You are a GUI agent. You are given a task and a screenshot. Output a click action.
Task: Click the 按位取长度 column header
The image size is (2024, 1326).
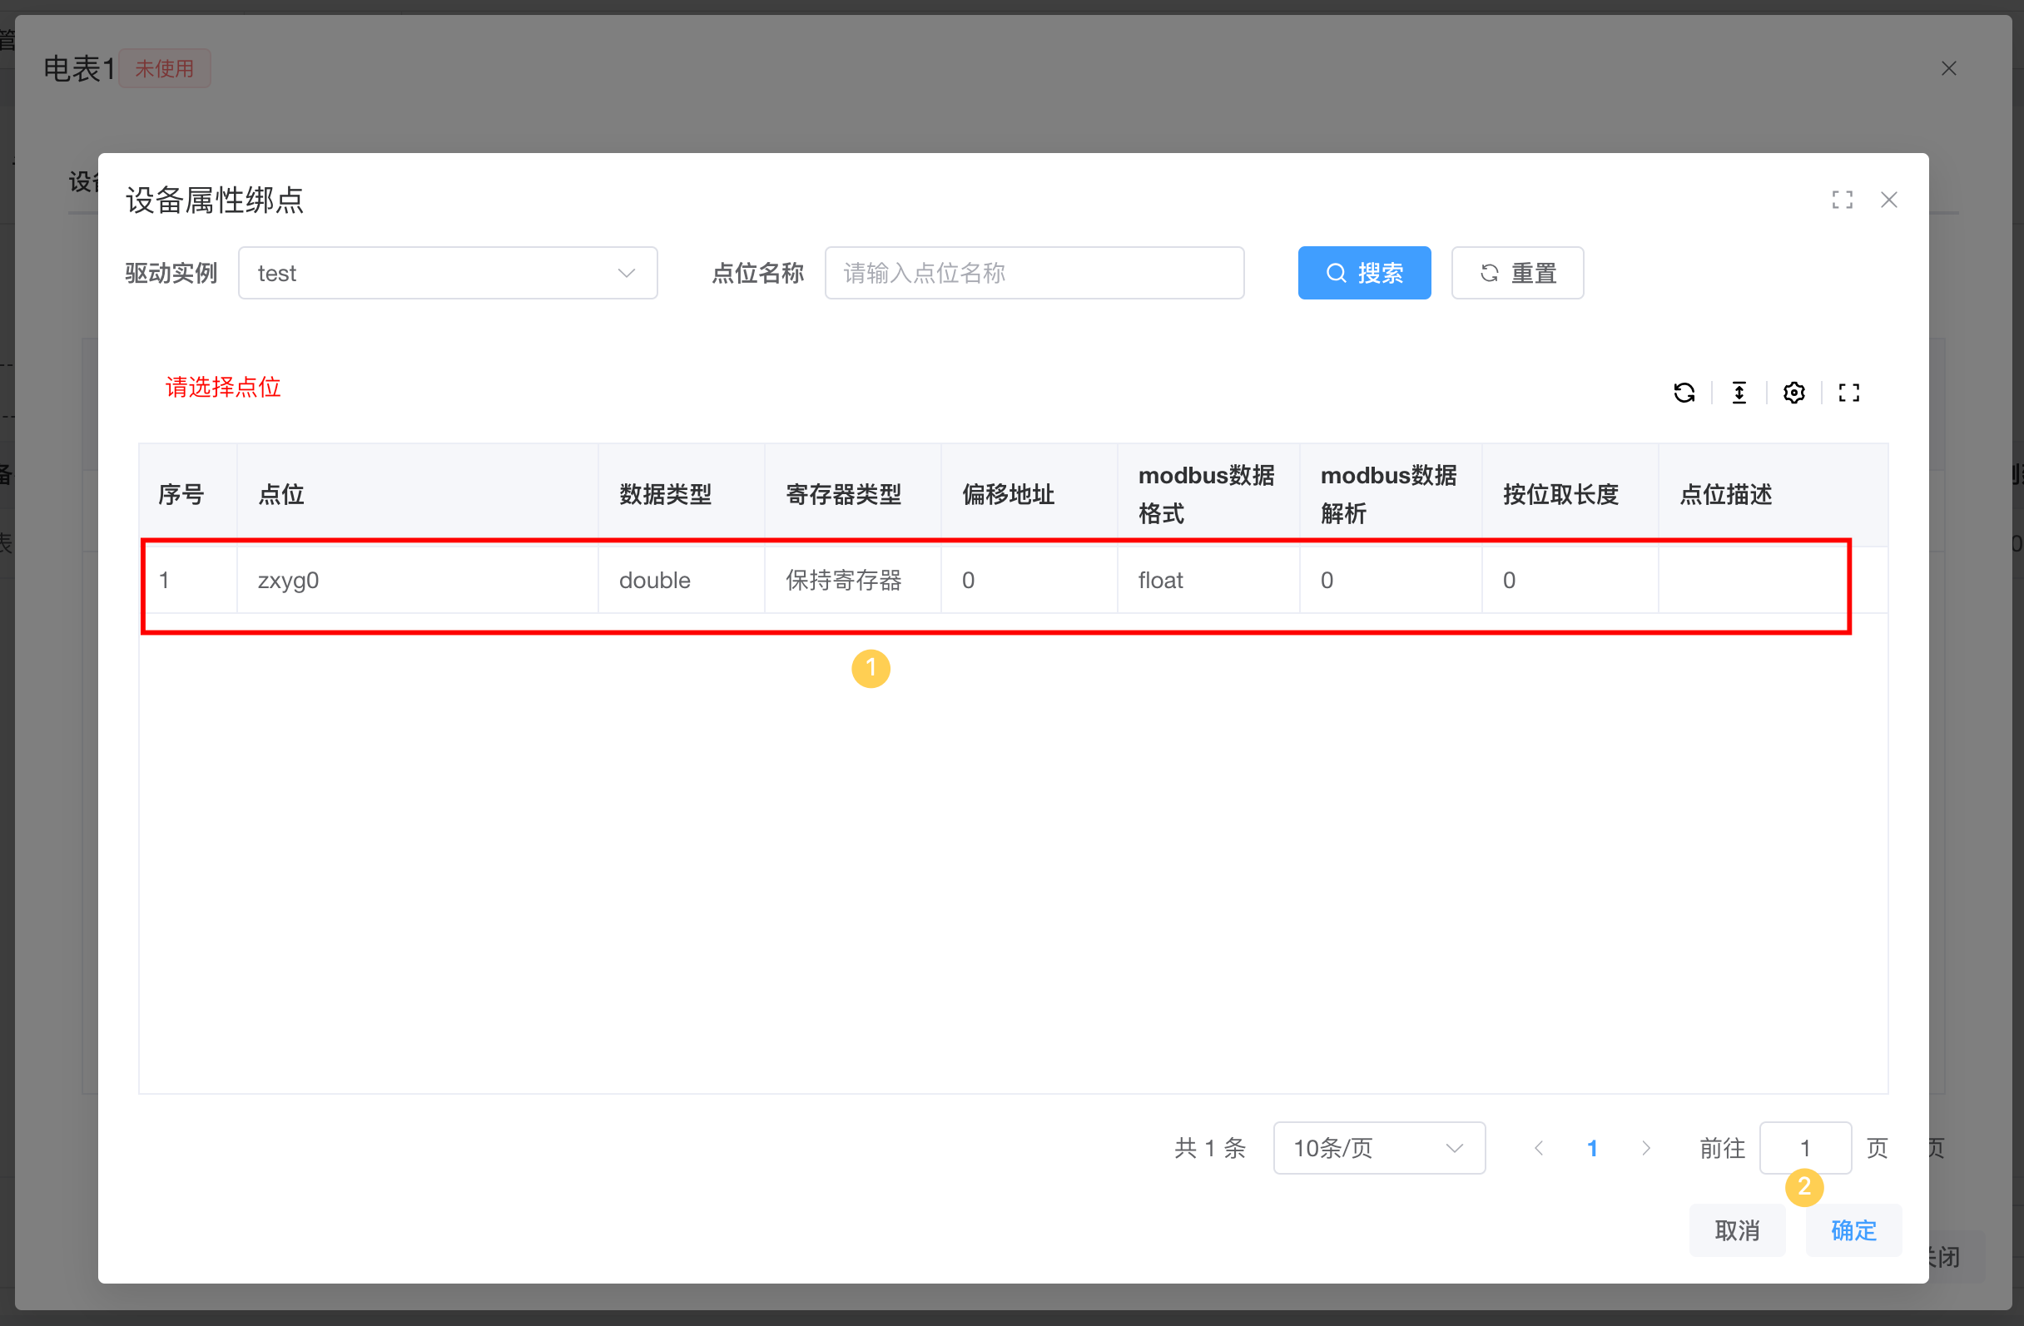pos(1570,494)
